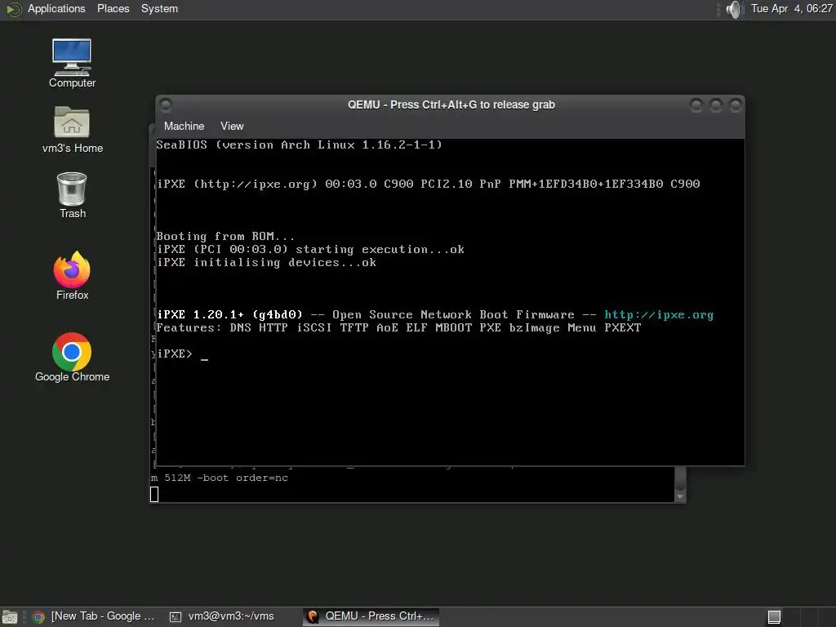This screenshot has width=836, height=627.
Task: Click the workspace switcher icon in bottom panel
Action: pyautogui.click(x=774, y=617)
